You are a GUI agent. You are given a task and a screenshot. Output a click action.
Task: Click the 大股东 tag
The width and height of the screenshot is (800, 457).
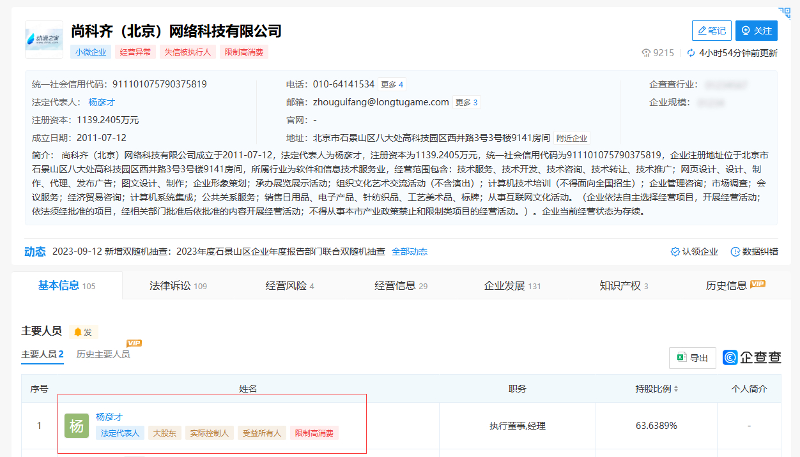tap(165, 433)
